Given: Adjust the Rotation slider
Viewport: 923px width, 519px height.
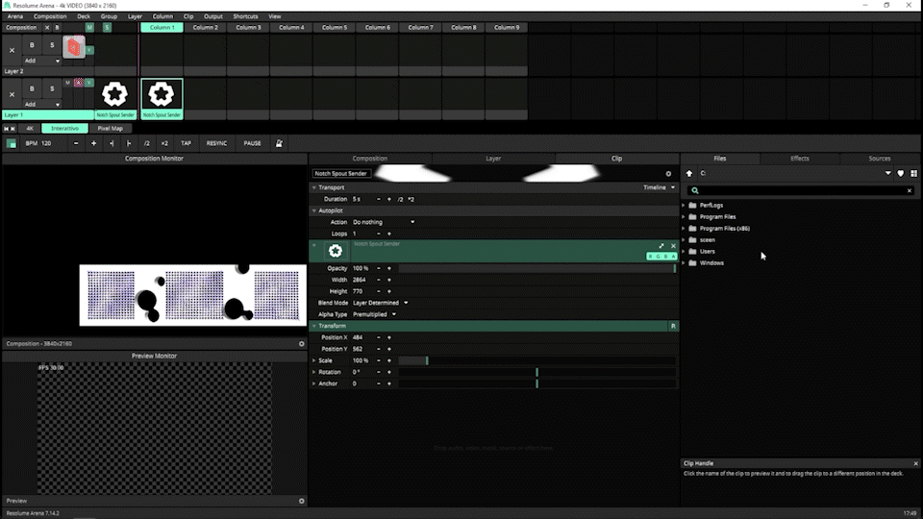Looking at the screenshot, I should click(537, 372).
